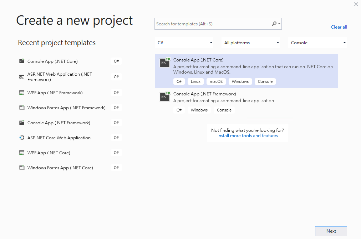Click the Linux tag on the .NET Core result
The image size is (361, 239).
[195, 81]
